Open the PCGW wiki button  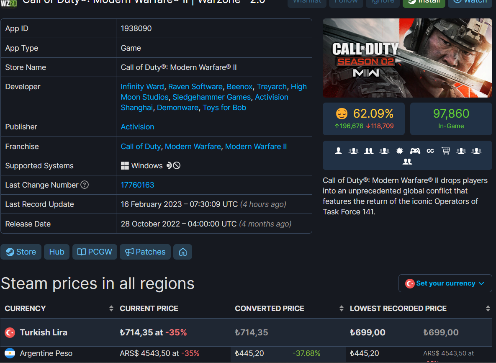point(95,252)
